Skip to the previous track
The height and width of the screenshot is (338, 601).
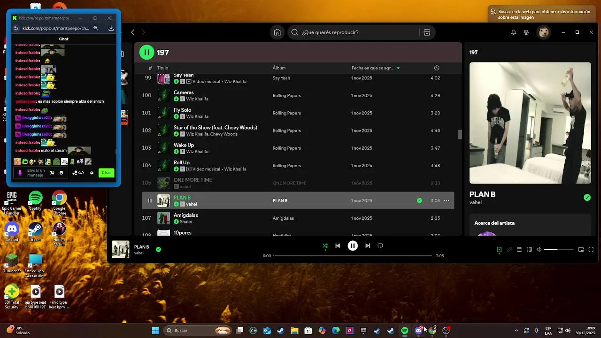tap(338, 246)
